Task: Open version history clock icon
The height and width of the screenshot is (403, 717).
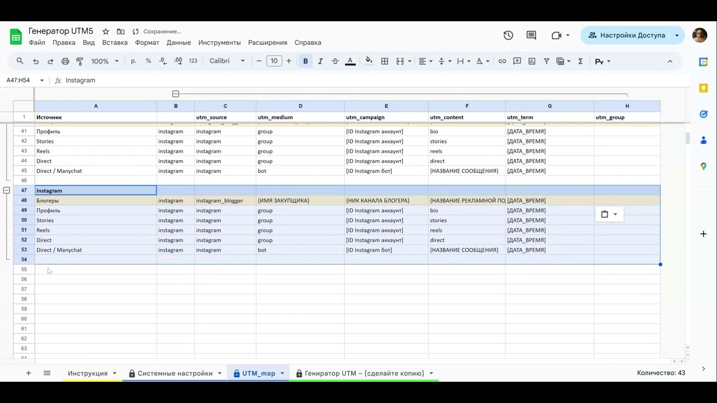Action: point(508,35)
